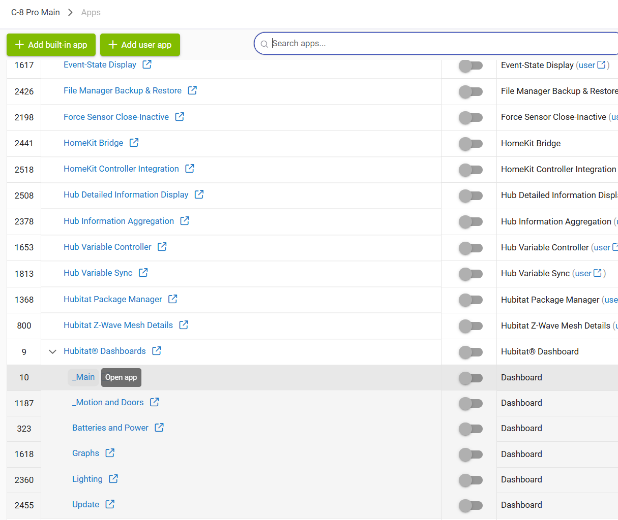Open the _Motion and Doors dashboard link
Screen dimensions: 618x520
tap(108, 402)
